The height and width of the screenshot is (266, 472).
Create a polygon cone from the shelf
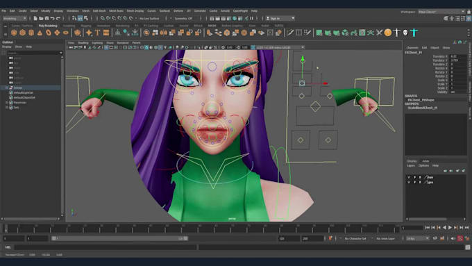click(x=40, y=33)
